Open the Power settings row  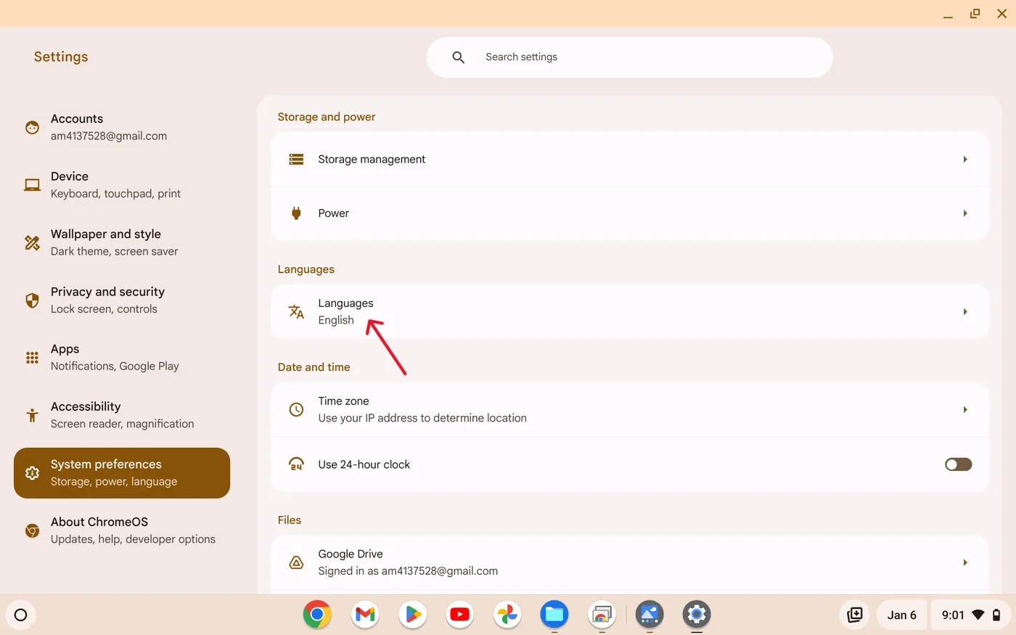(x=630, y=213)
